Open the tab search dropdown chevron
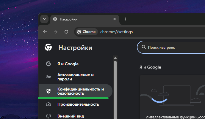This screenshot has width=205, height=119. [x=44, y=19]
